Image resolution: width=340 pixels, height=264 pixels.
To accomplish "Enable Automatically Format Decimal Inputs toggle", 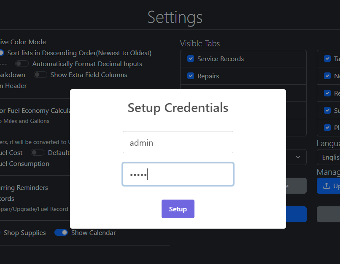I will tap(22, 64).
